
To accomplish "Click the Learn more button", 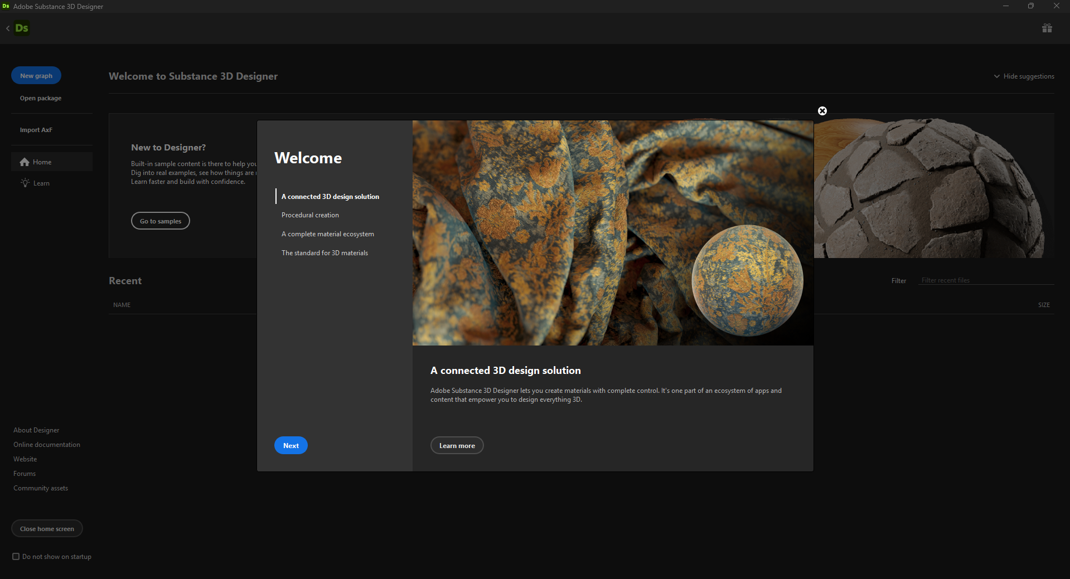I will pyautogui.click(x=457, y=445).
